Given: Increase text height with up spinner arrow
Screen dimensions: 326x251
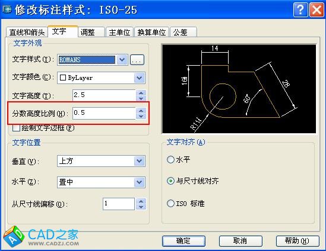Looking at the screenshot, I should point(141,93).
